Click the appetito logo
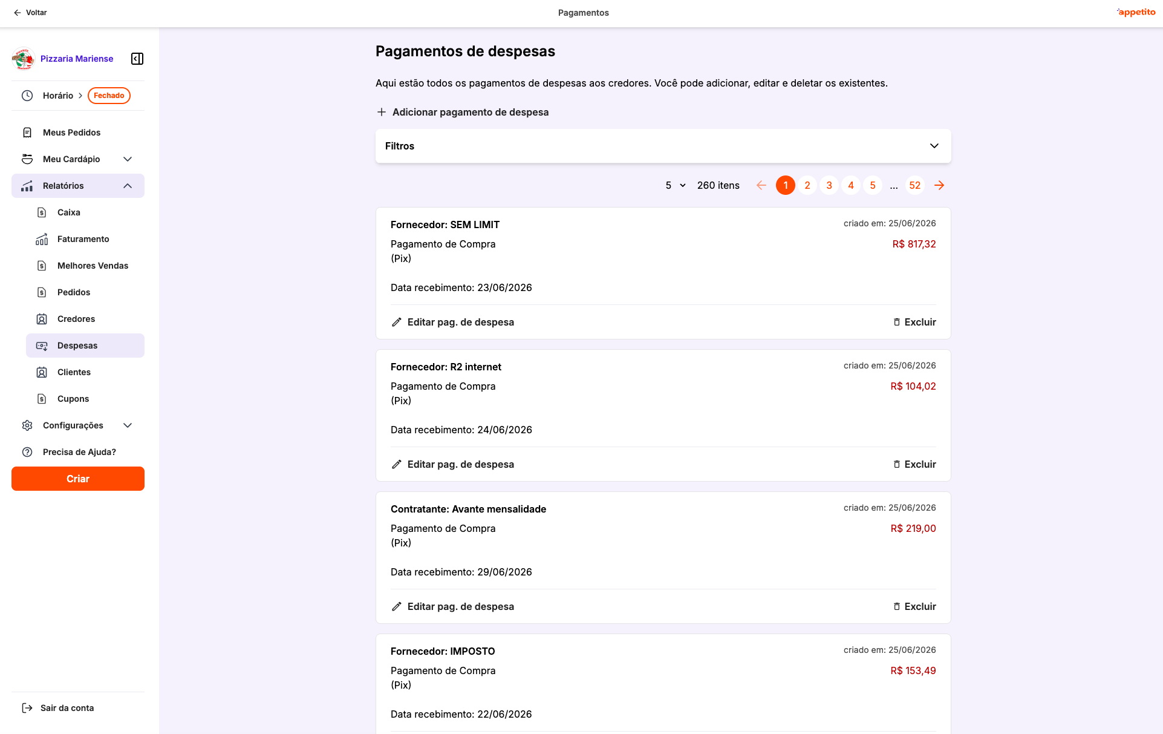The image size is (1163, 734). coord(1136,12)
